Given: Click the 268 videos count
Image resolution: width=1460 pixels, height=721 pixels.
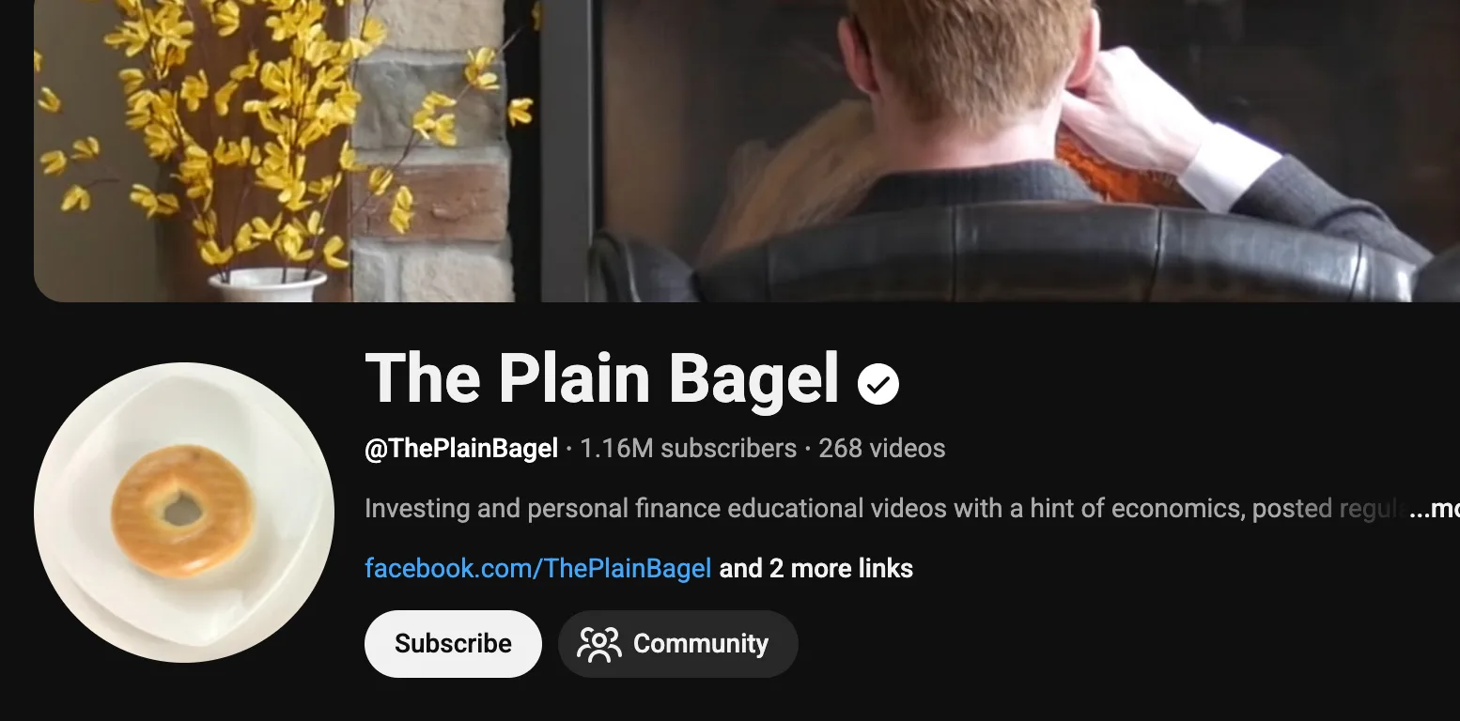Looking at the screenshot, I should [x=881, y=449].
